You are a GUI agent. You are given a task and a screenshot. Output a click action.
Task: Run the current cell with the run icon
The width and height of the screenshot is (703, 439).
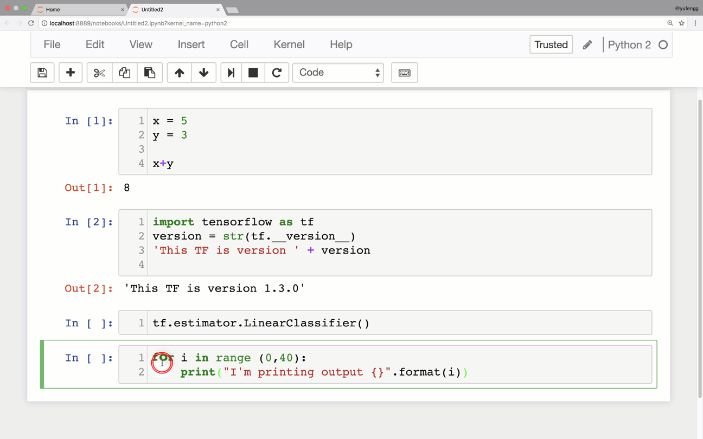231,73
